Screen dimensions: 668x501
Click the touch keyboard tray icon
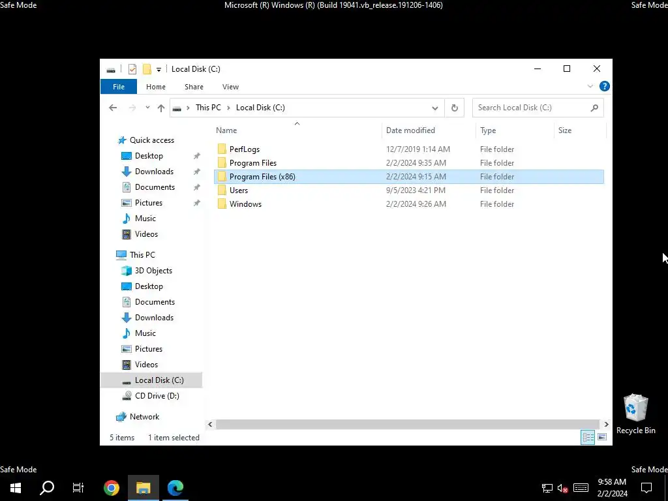pos(581,488)
